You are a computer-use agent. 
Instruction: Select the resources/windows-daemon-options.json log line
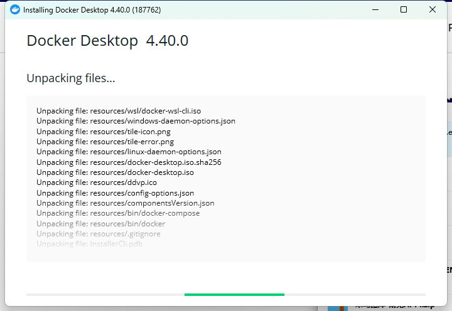point(136,121)
